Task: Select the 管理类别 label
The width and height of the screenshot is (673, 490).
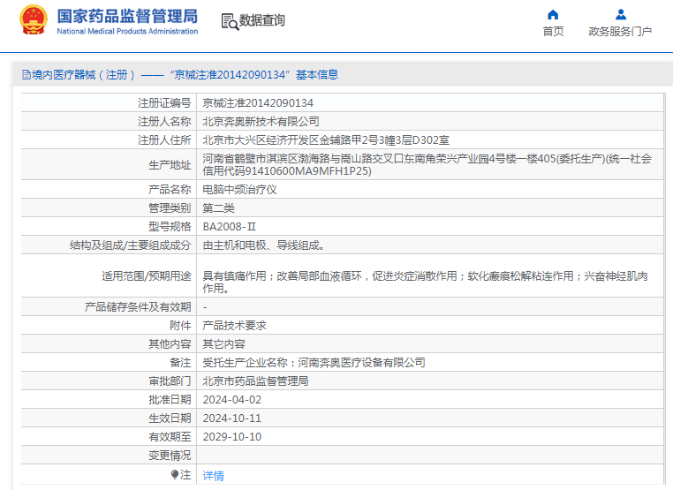Action: pyautogui.click(x=170, y=208)
